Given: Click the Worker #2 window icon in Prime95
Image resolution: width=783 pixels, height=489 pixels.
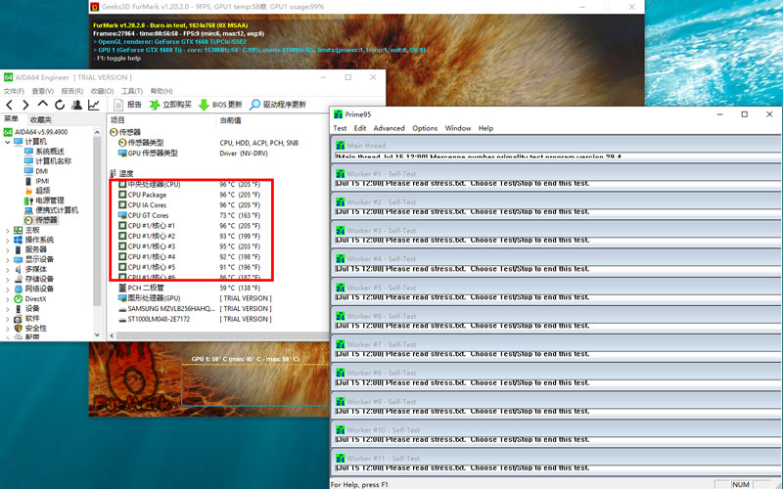Looking at the screenshot, I should click(341, 202).
